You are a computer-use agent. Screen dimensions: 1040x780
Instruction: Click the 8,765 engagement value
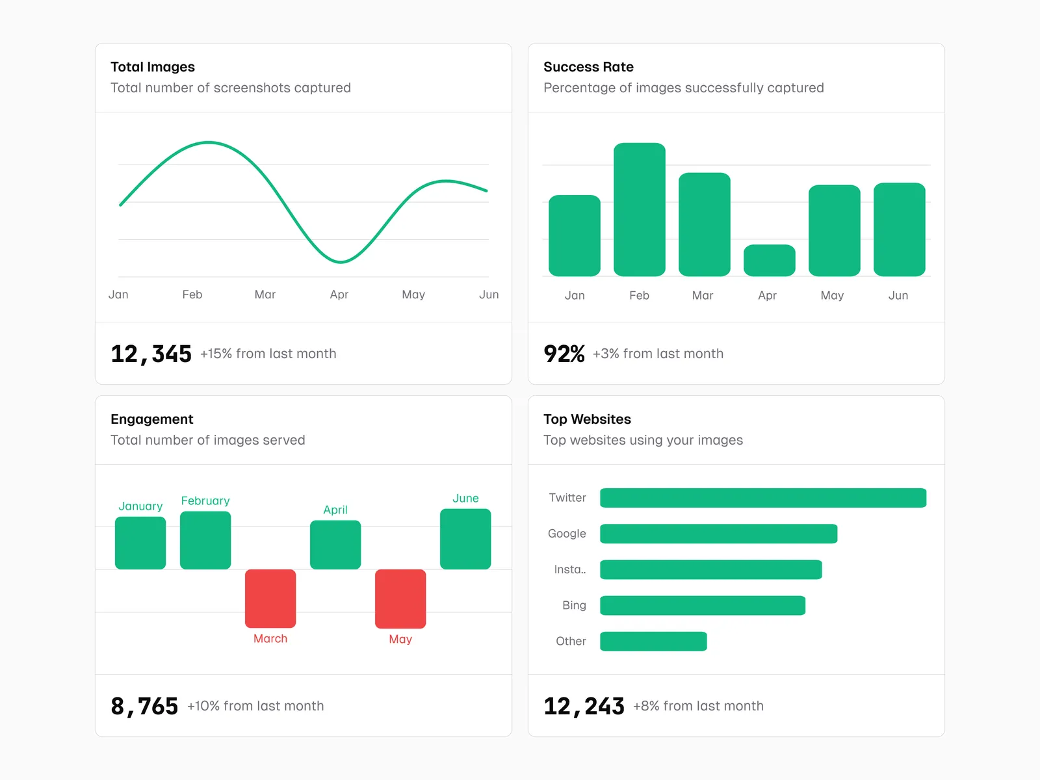(144, 706)
